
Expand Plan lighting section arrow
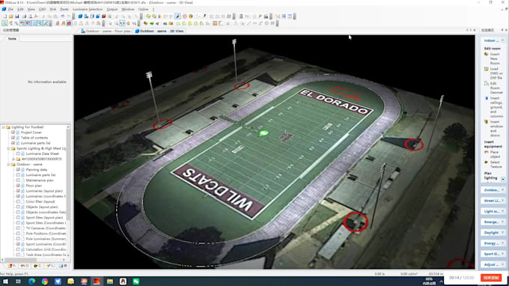click(503, 179)
